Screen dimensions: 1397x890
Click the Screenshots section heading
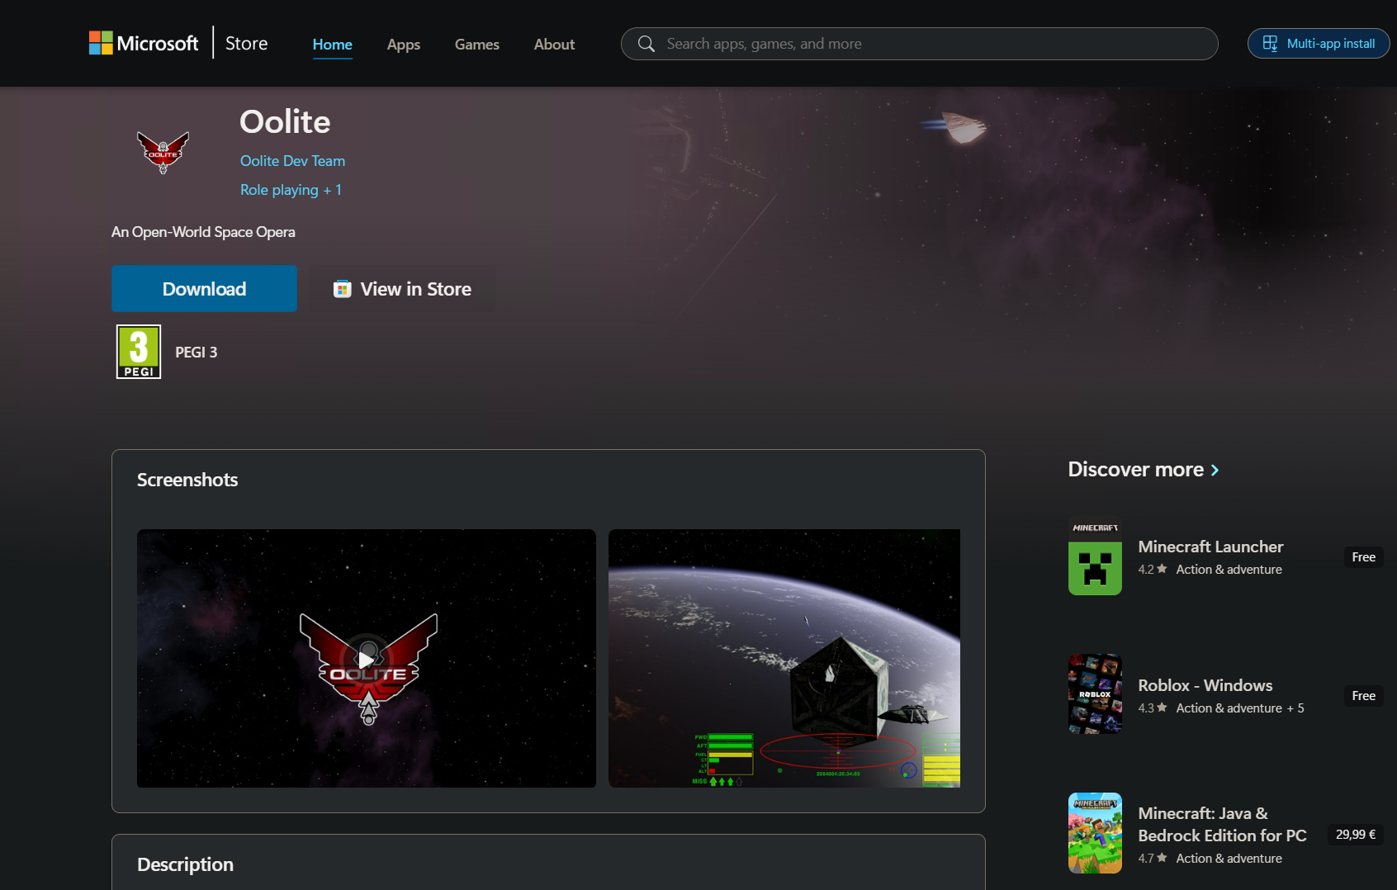(x=187, y=480)
